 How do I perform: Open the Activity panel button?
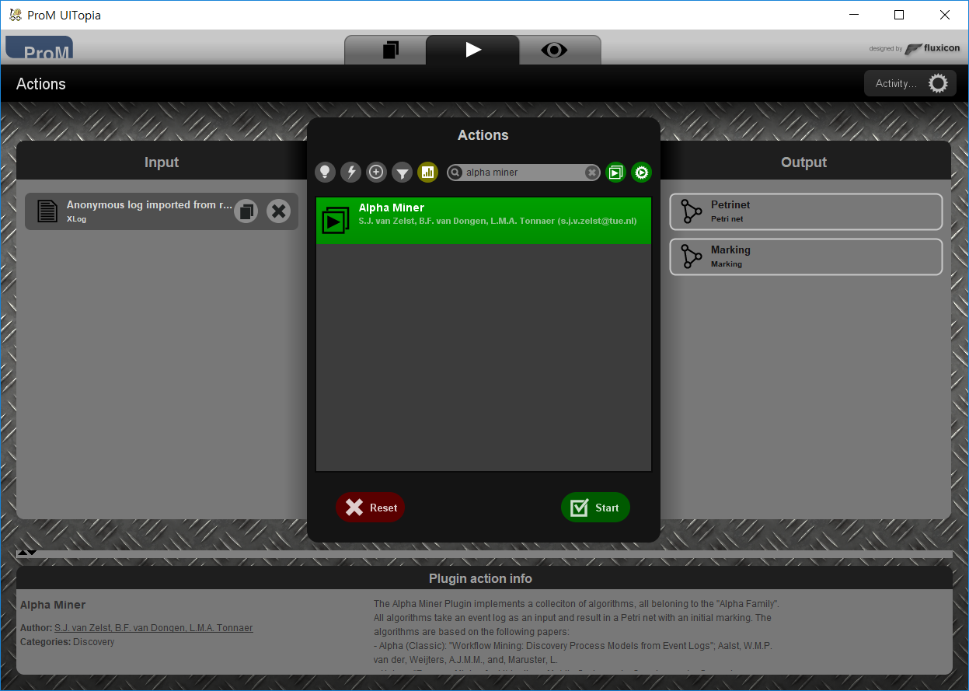tap(910, 83)
